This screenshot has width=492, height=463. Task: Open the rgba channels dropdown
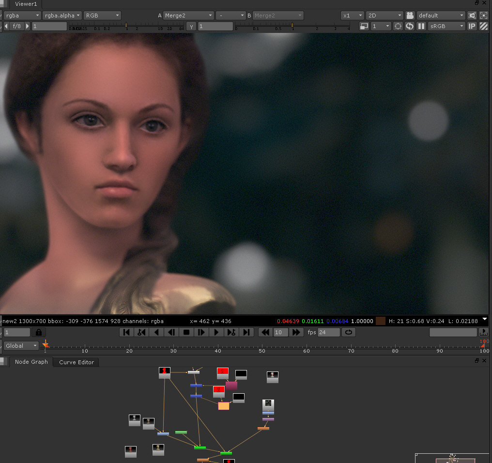22,15
